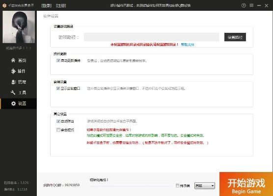Click the user management icon
The height and width of the screenshot is (196, 273).
(14, 82)
